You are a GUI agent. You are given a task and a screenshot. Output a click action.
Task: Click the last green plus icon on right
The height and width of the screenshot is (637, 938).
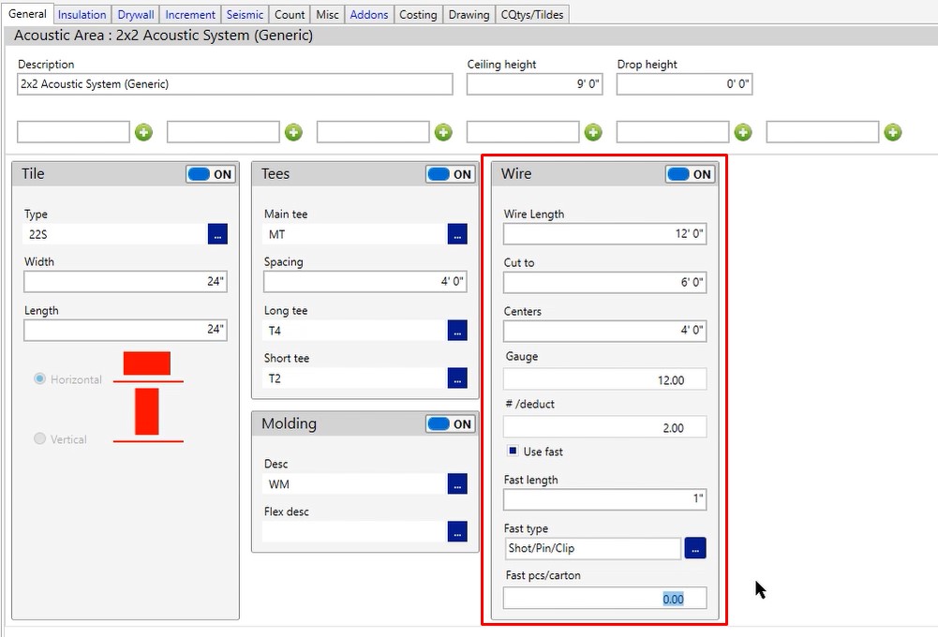(x=893, y=132)
